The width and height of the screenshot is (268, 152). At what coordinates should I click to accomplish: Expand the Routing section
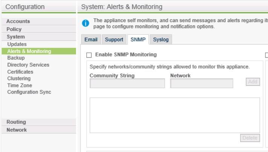(x=16, y=122)
